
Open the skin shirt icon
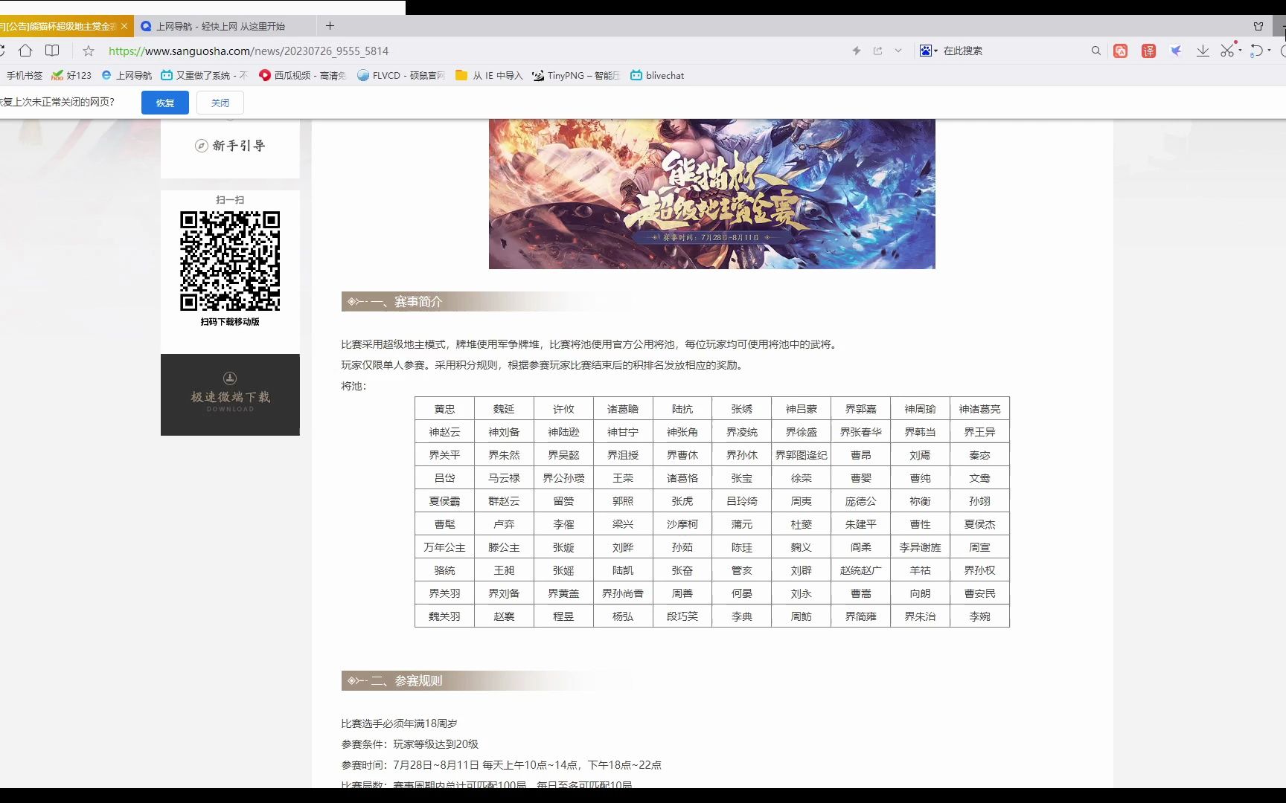click(1258, 26)
